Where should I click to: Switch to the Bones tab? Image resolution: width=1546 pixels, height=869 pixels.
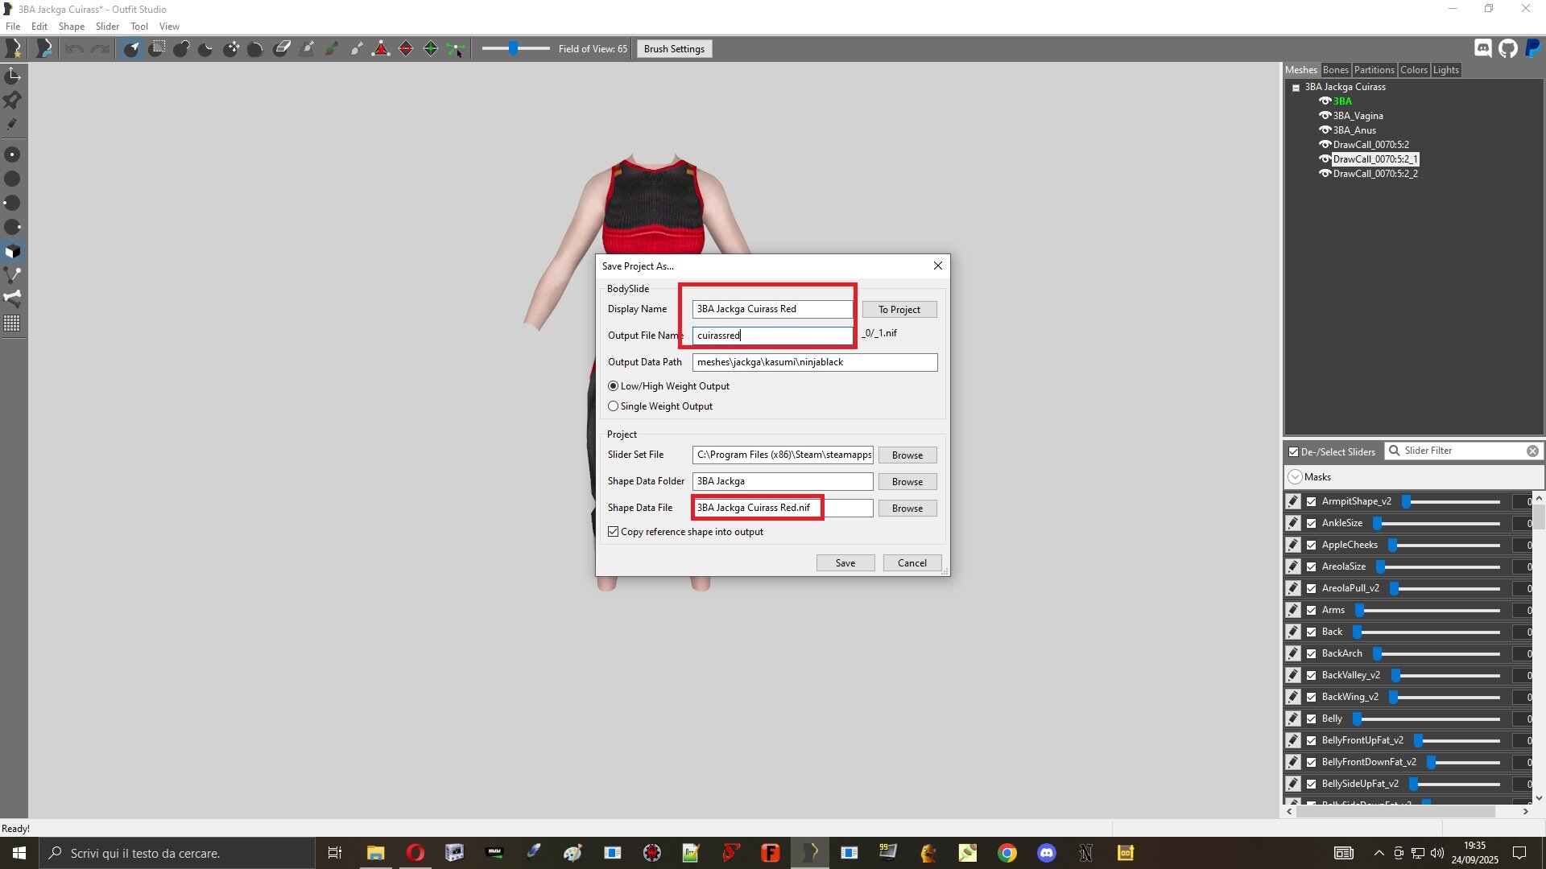1335,70
